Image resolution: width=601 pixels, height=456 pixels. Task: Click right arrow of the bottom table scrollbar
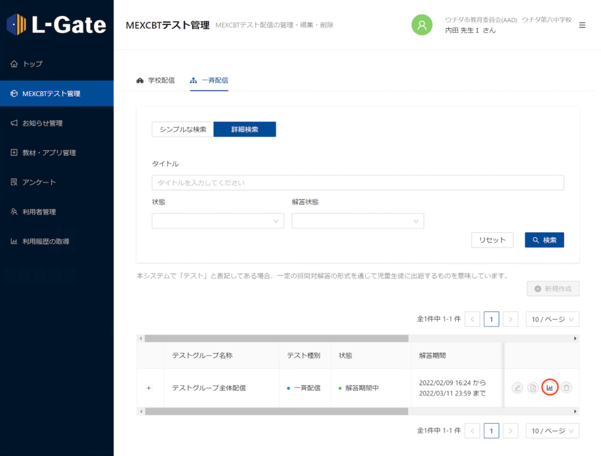(x=575, y=411)
